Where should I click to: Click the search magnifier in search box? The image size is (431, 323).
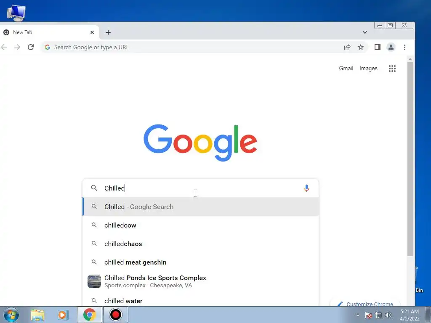pos(94,188)
